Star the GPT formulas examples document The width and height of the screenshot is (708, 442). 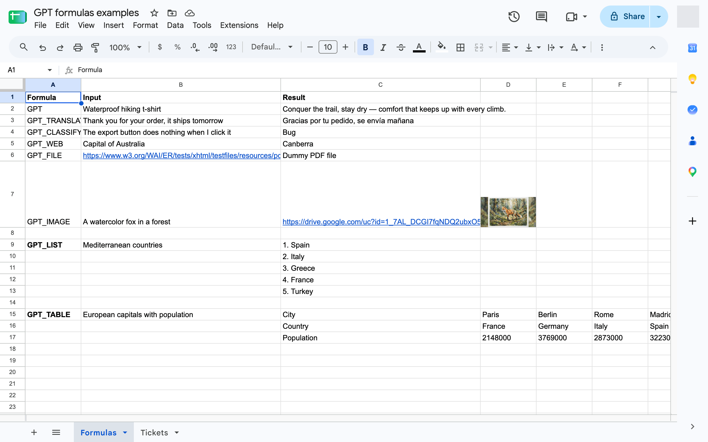pyautogui.click(x=154, y=13)
